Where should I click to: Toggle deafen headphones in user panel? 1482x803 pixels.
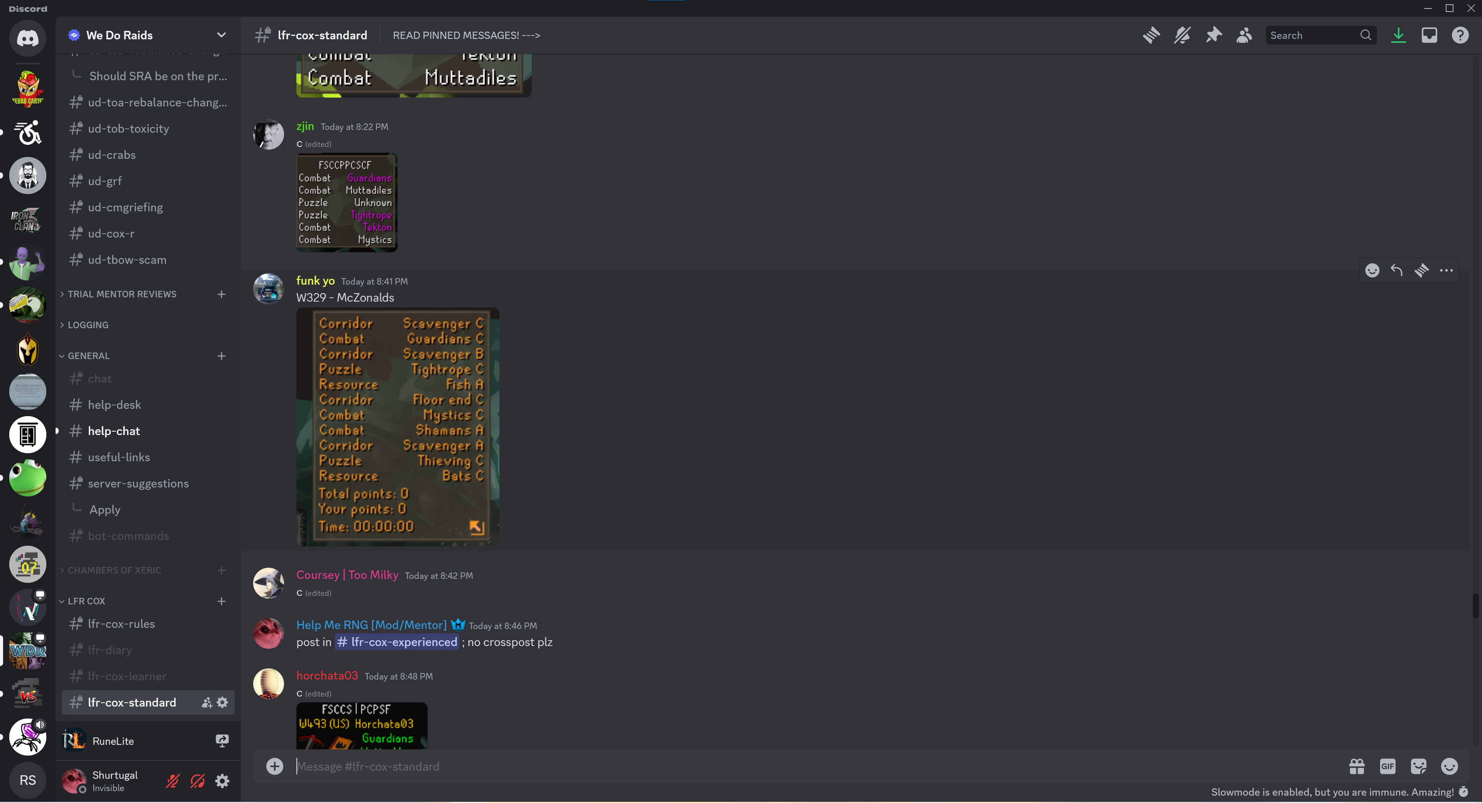point(197,781)
